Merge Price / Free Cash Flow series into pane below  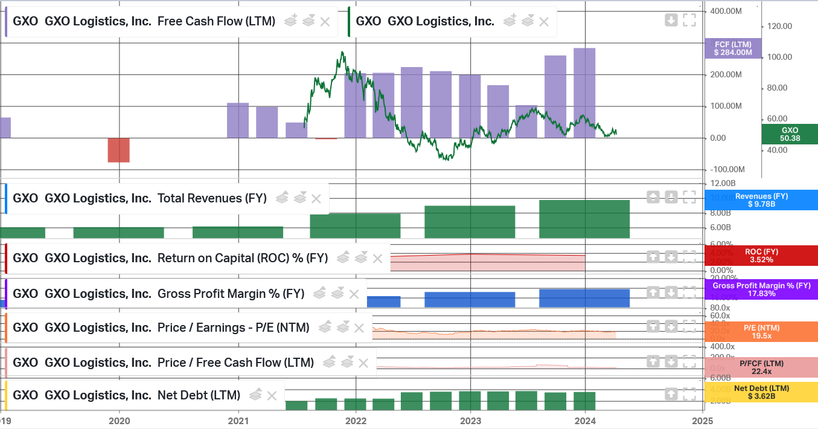click(x=347, y=363)
